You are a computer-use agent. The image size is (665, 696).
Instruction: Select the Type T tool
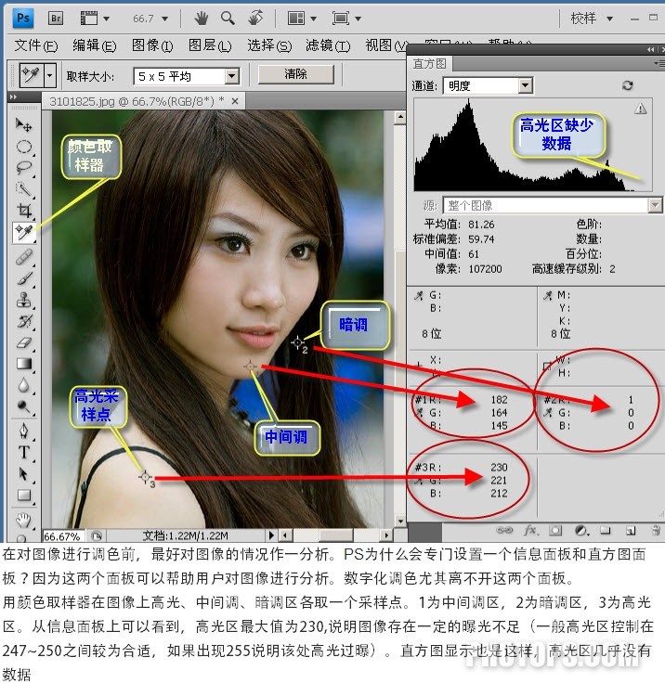click(x=24, y=452)
